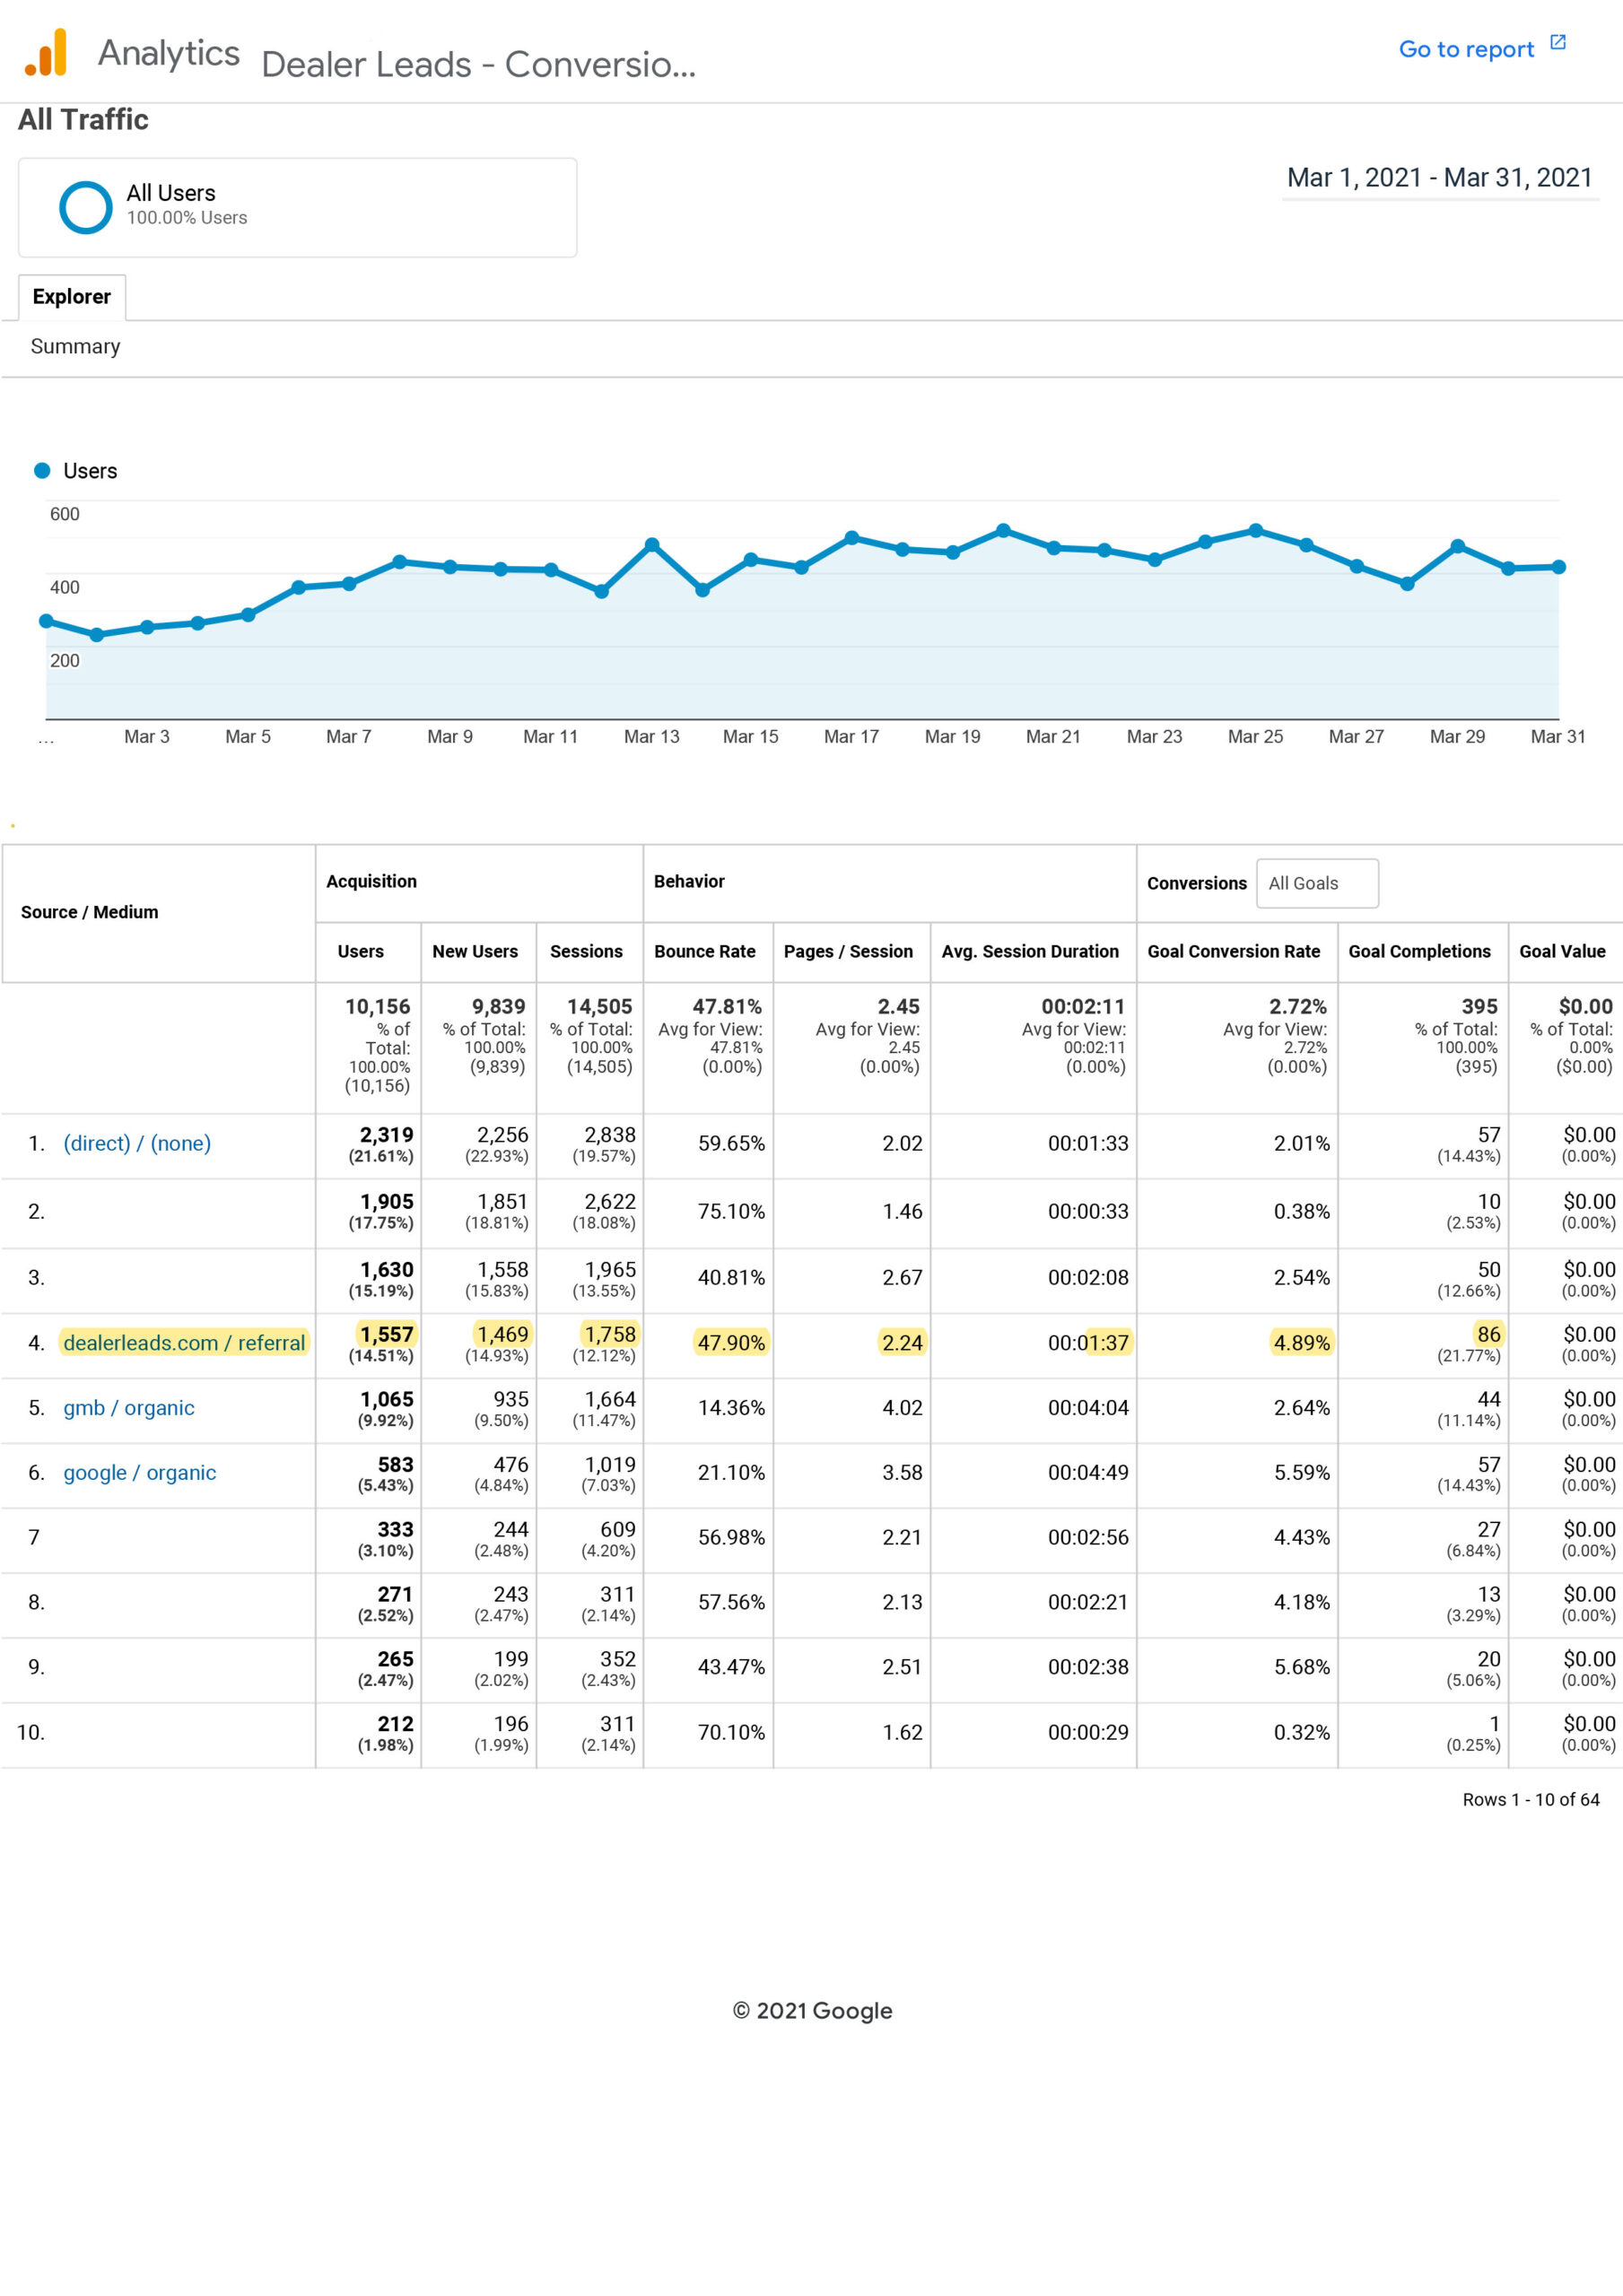Click the 0.32% conversion rate in row 10
Screen dimensions: 1623x2296
pyautogui.click(x=1302, y=1732)
